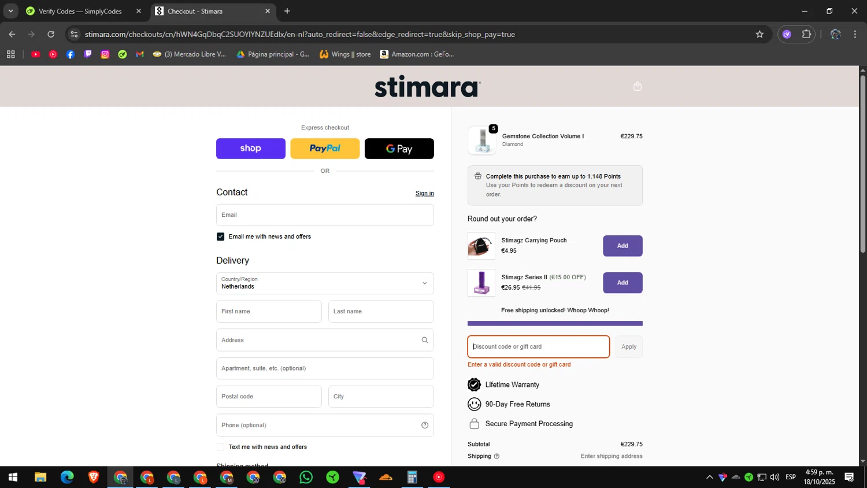Click the address search magnifier icon

[425, 340]
